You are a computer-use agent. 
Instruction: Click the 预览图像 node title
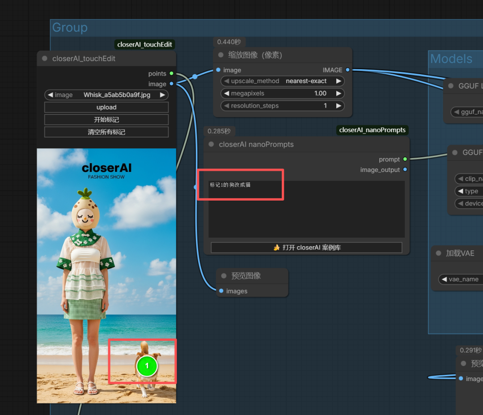(x=246, y=276)
